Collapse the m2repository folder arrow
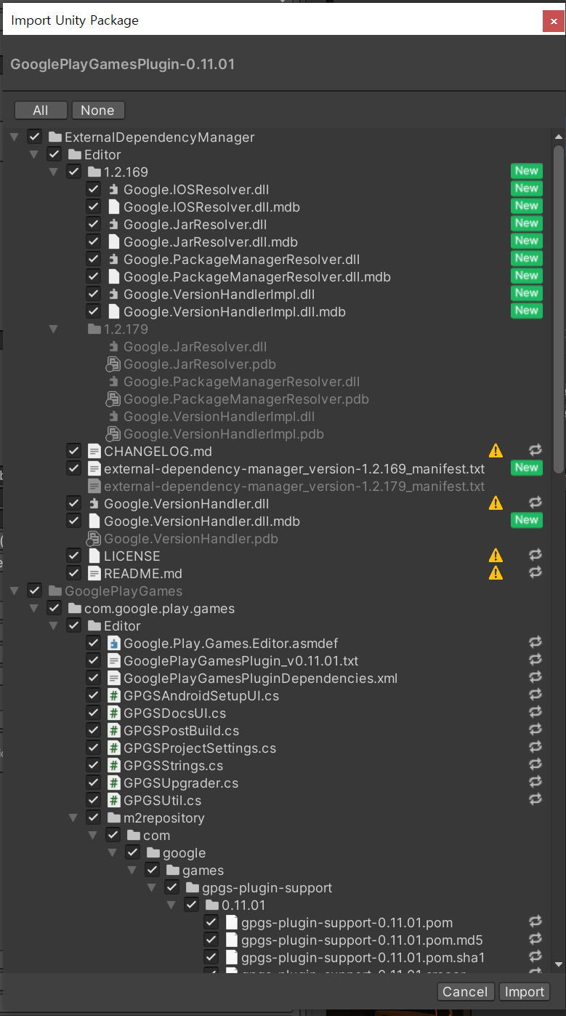 pyautogui.click(x=73, y=818)
